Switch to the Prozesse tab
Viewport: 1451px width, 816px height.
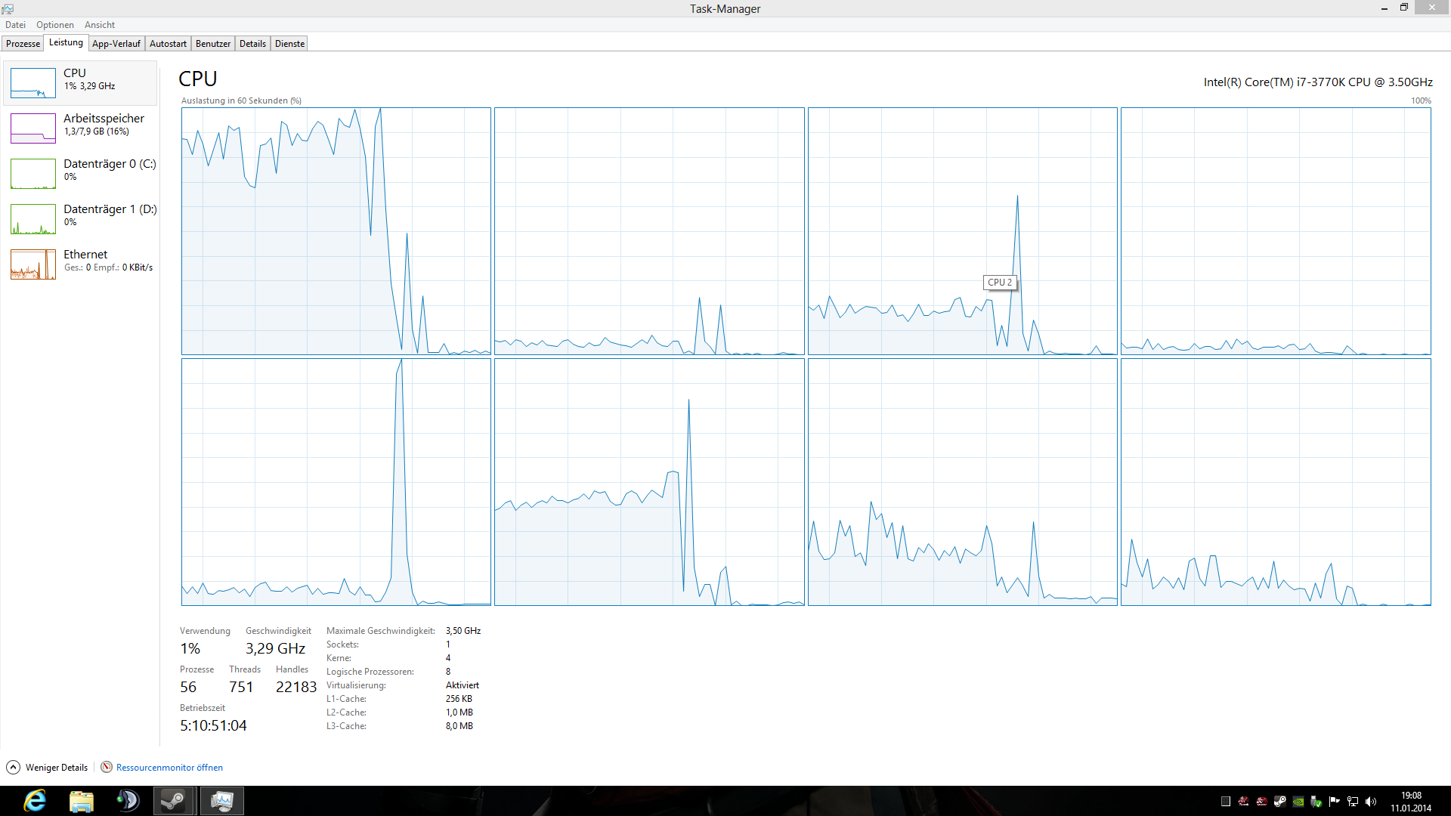23,44
